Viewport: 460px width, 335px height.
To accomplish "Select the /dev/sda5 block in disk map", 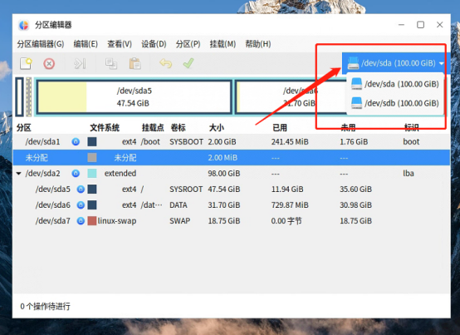I will tap(134, 97).
